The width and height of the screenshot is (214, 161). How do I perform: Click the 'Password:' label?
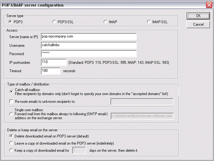click(x=17, y=54)
